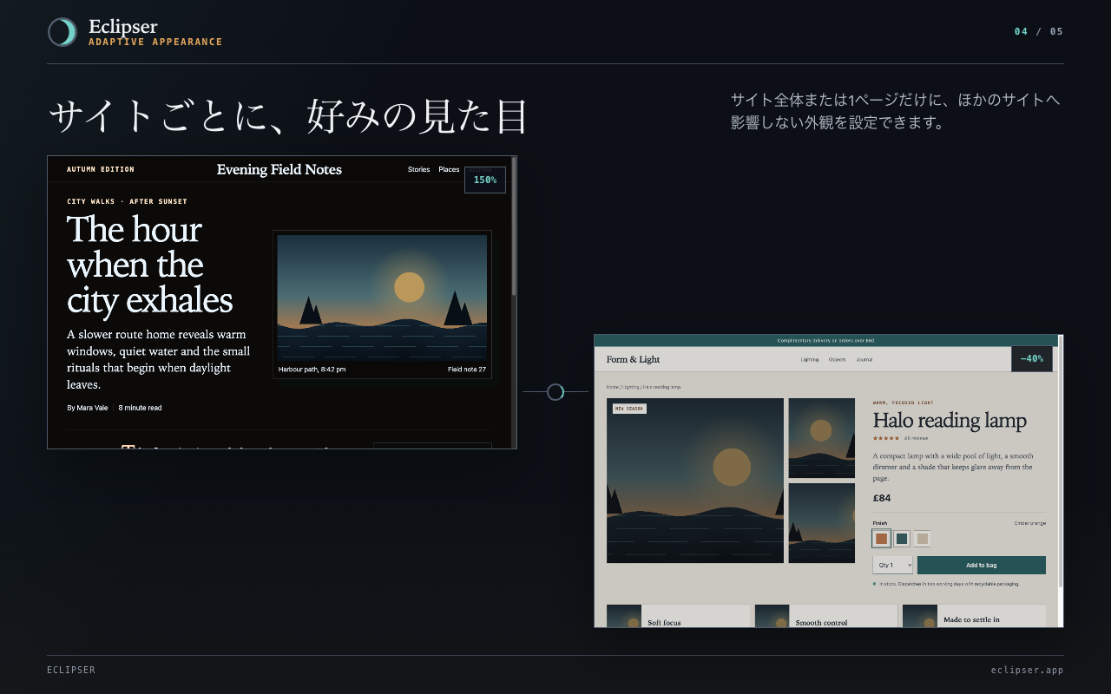Click the Field note 27 caption
The image size is (1111, 694).
pos(467,370)
